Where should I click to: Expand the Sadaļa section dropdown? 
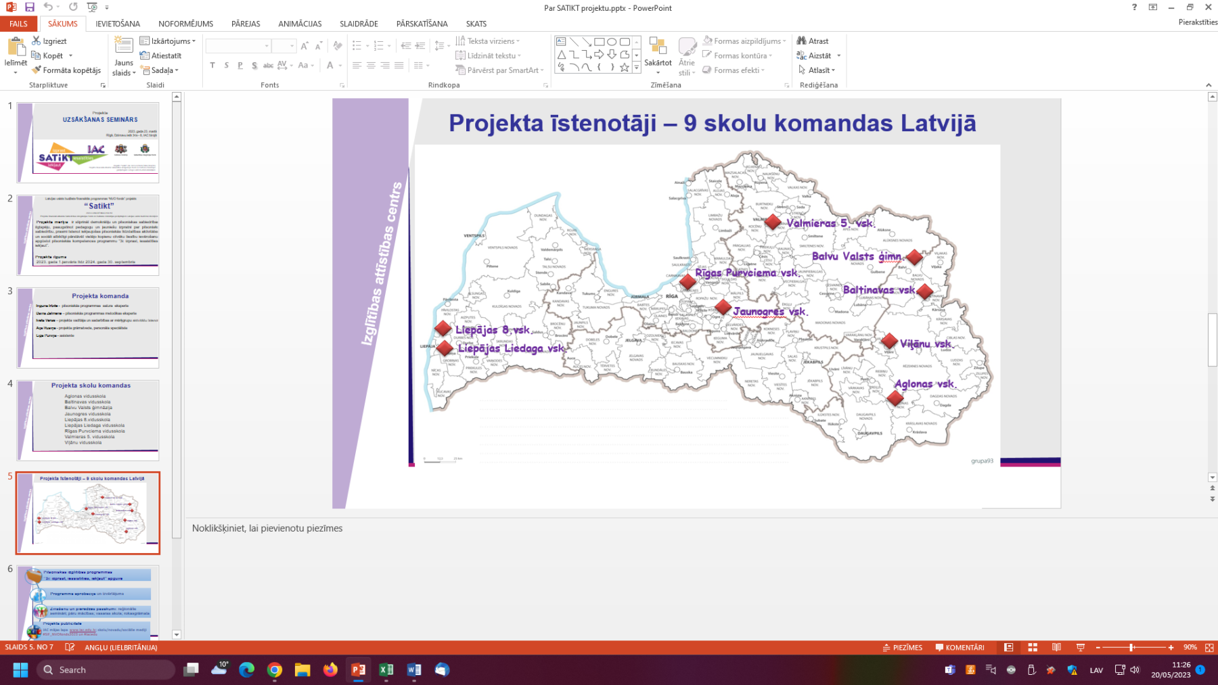click(160, 70)
